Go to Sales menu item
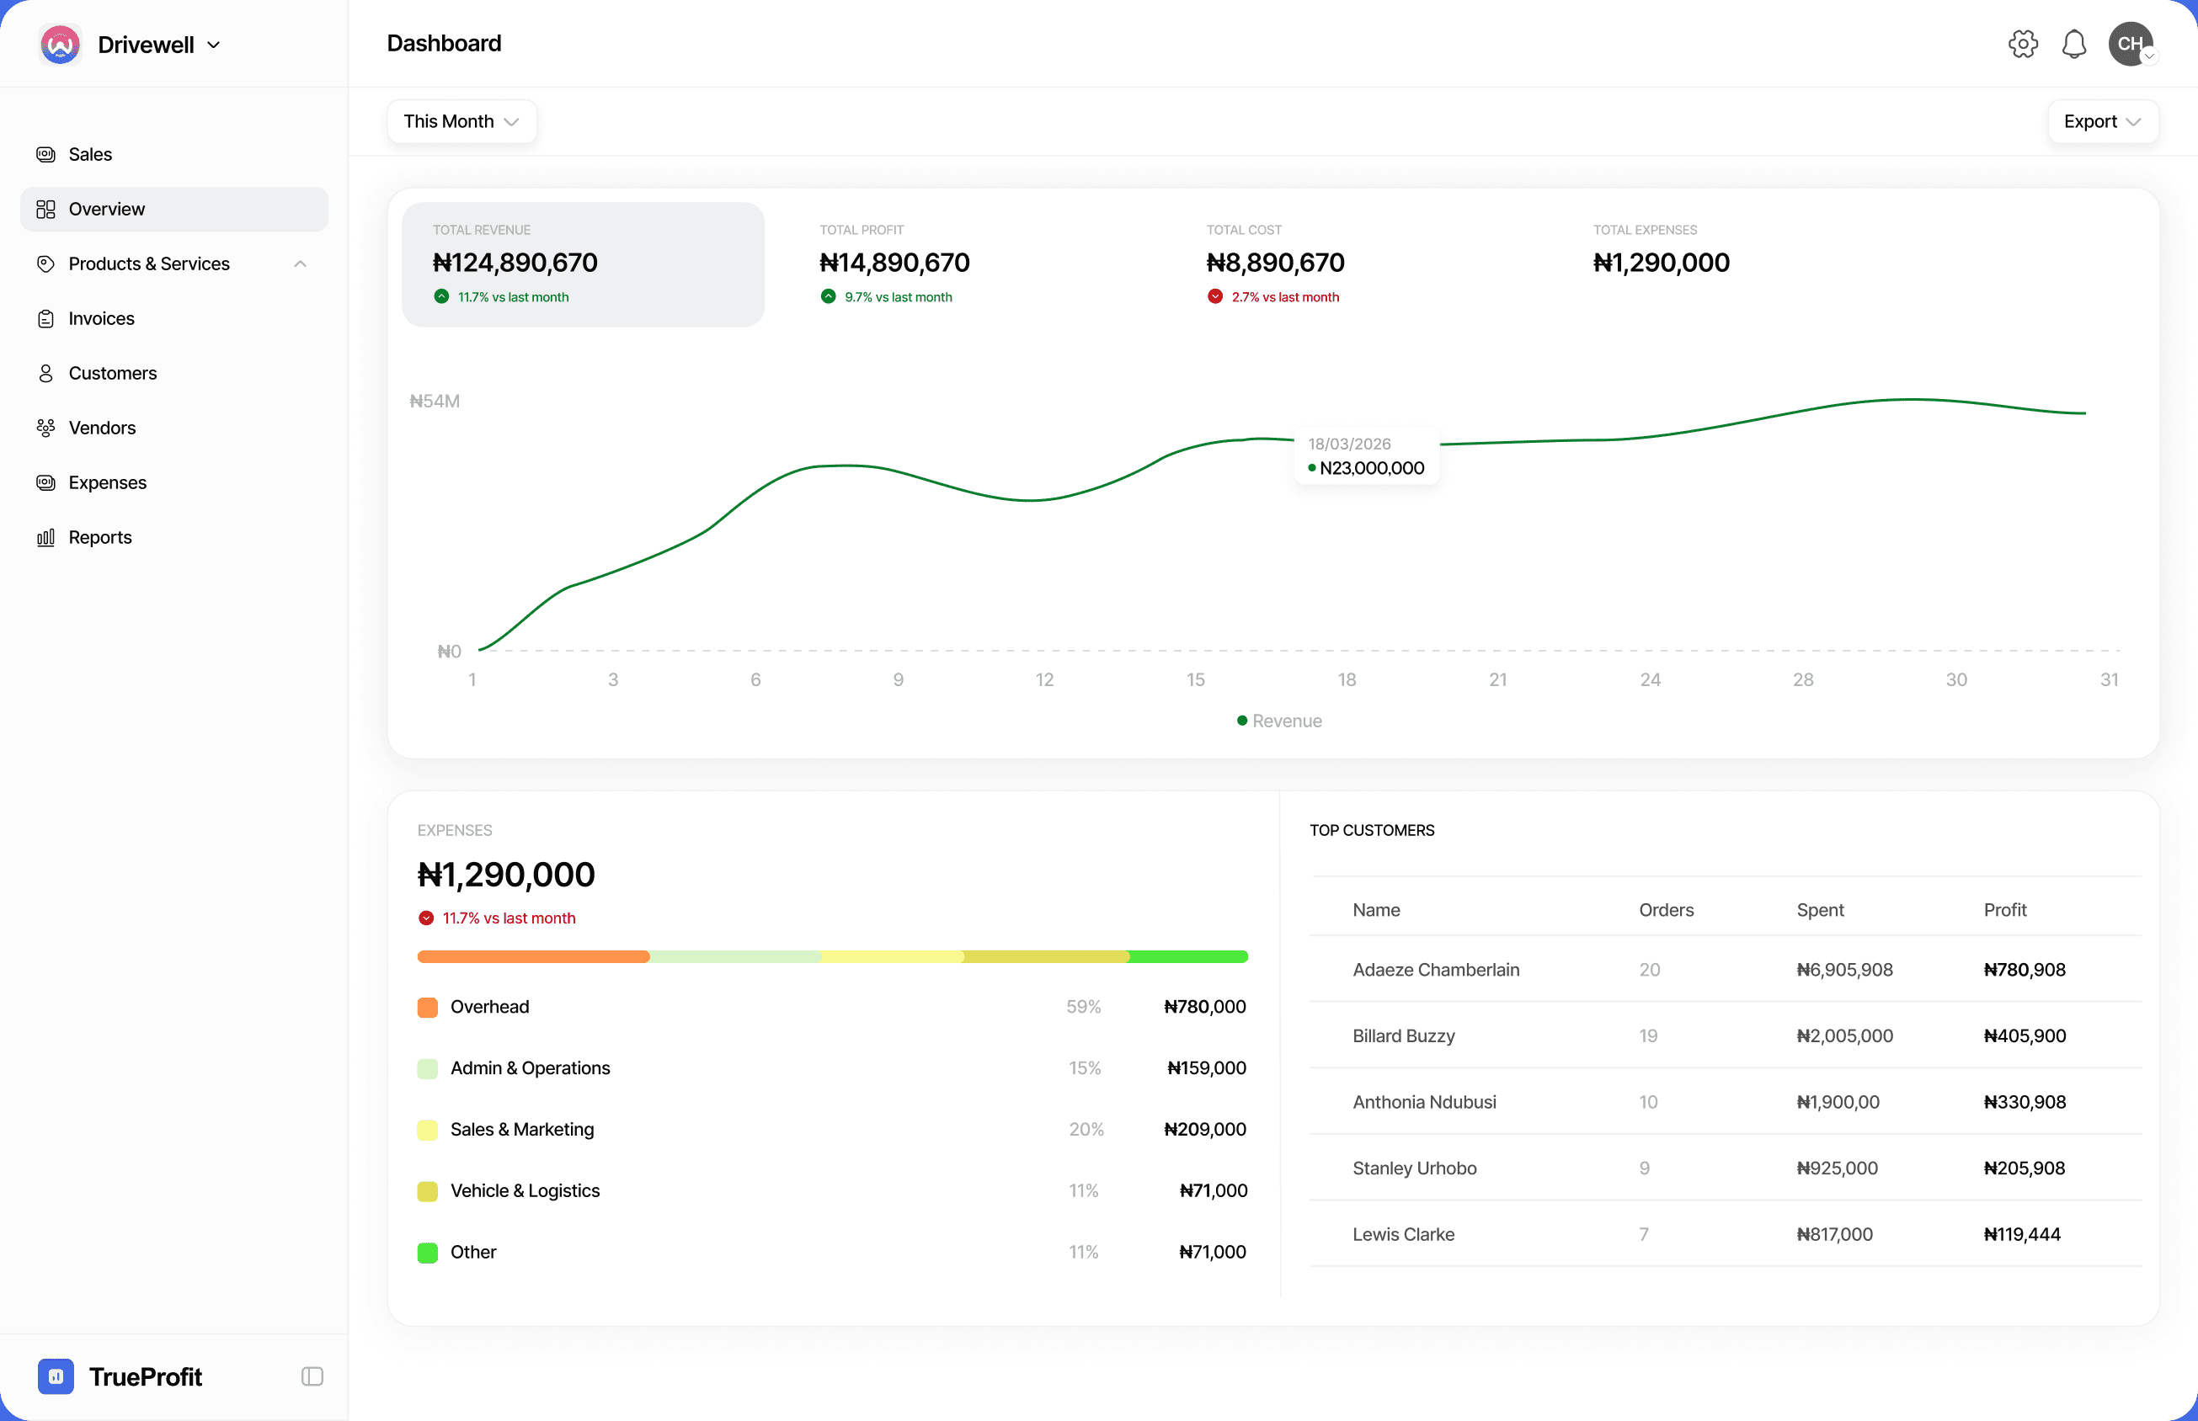This screenshot has width=2198, height=1421. click(x=174, y=154)
